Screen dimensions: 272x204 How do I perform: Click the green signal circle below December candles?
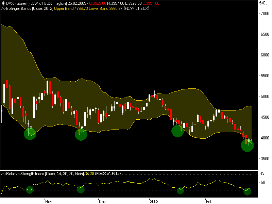coord(81,135)
